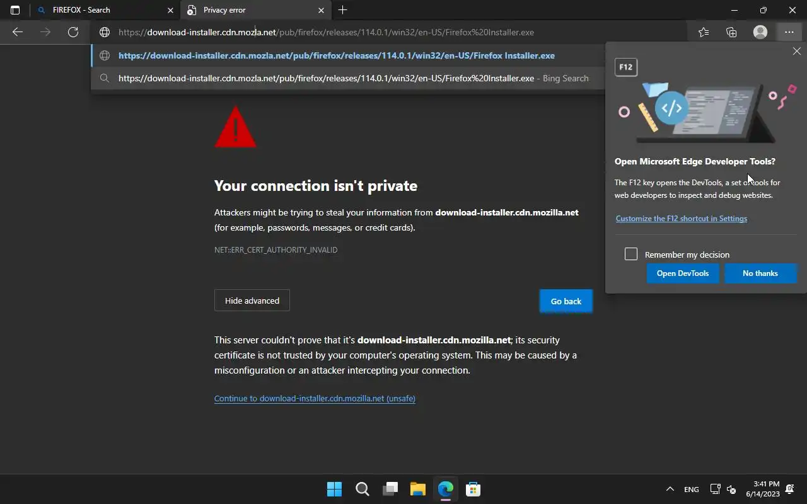Click the NET::ERR_CERT_AUTHORITY_INVALID error code

pos(276,250)
